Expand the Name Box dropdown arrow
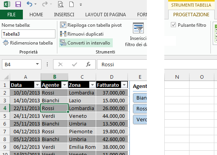Image resolution: width=217 pixels, height=155 pixels. pos(37,64)
